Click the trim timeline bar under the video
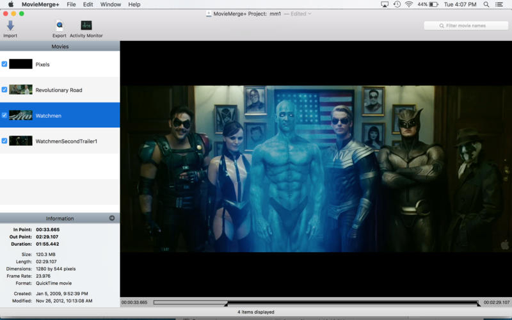Screen dimensions: 512x320 pyautogui.click(x=317, y=303)
